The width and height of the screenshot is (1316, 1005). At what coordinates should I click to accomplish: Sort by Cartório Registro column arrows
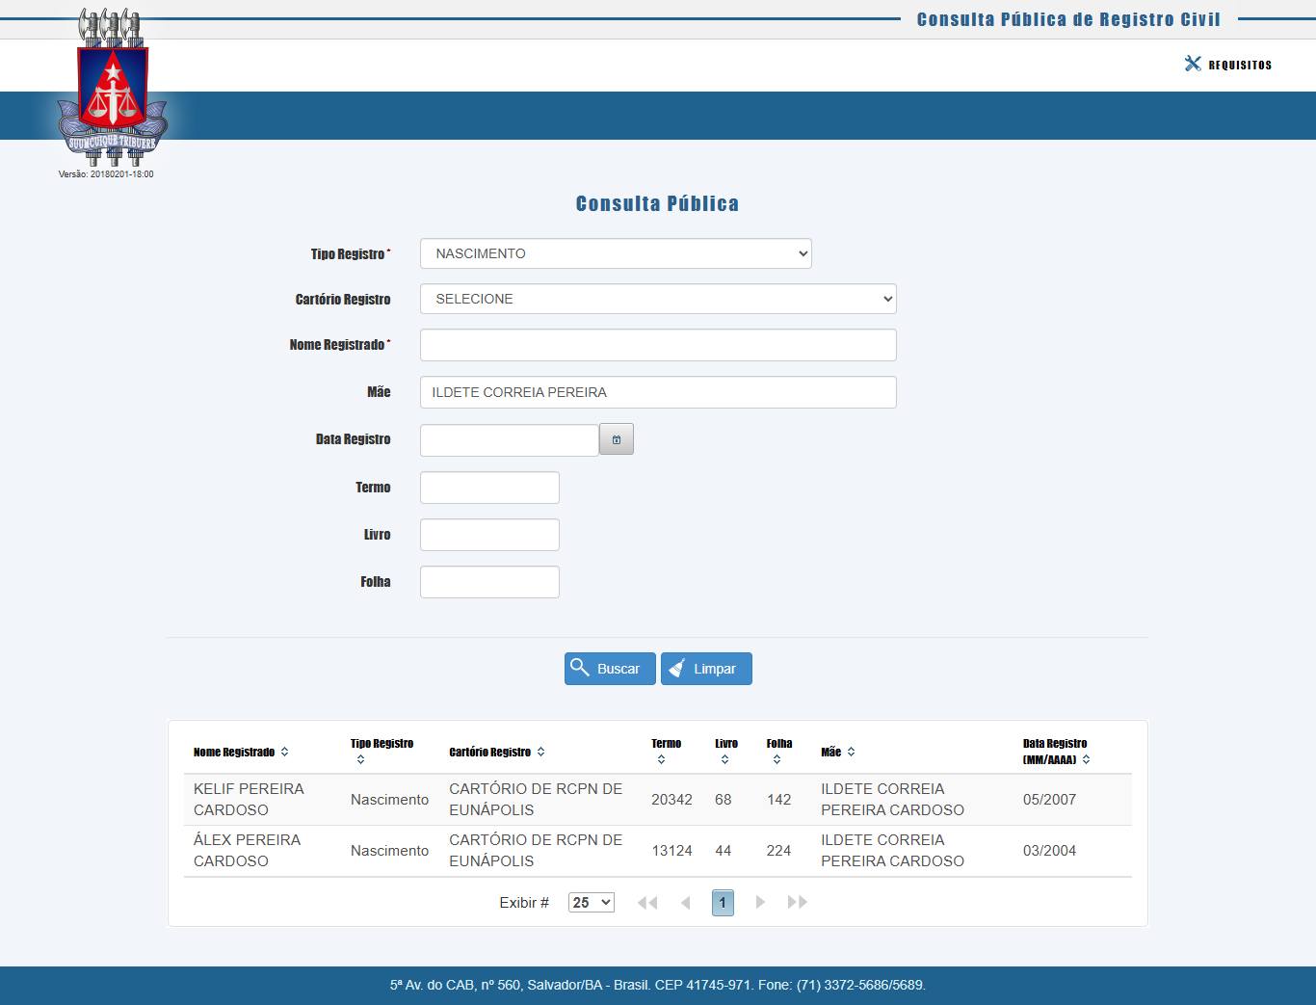(x=540, y=753)
